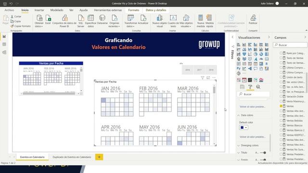This screenshot has width=308, height=173.
Task: Switch to the Model view icon
Action: [x=4, y=52]
